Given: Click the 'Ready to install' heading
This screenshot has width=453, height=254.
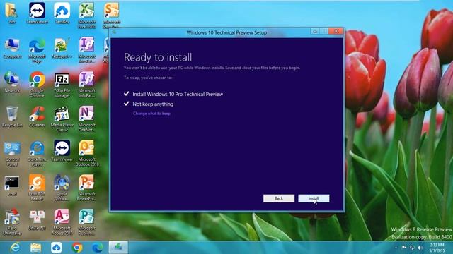Looking at the screenshot, I should (158, 57).
